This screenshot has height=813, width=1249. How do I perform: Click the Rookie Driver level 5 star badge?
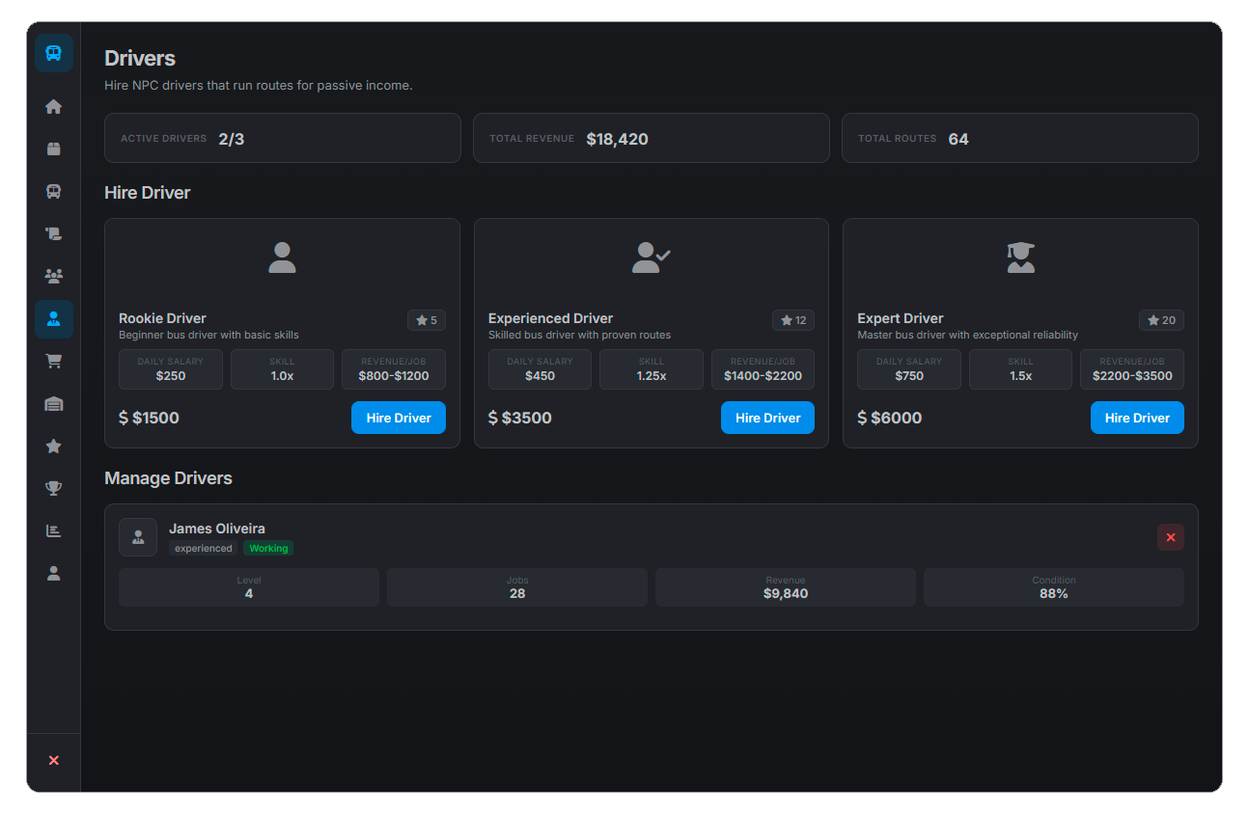pyautogui.click(x=427, y=320)
